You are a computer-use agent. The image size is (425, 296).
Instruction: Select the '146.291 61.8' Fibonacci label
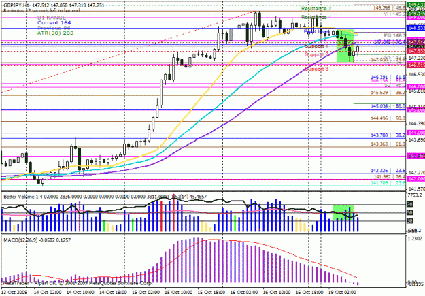388,77
